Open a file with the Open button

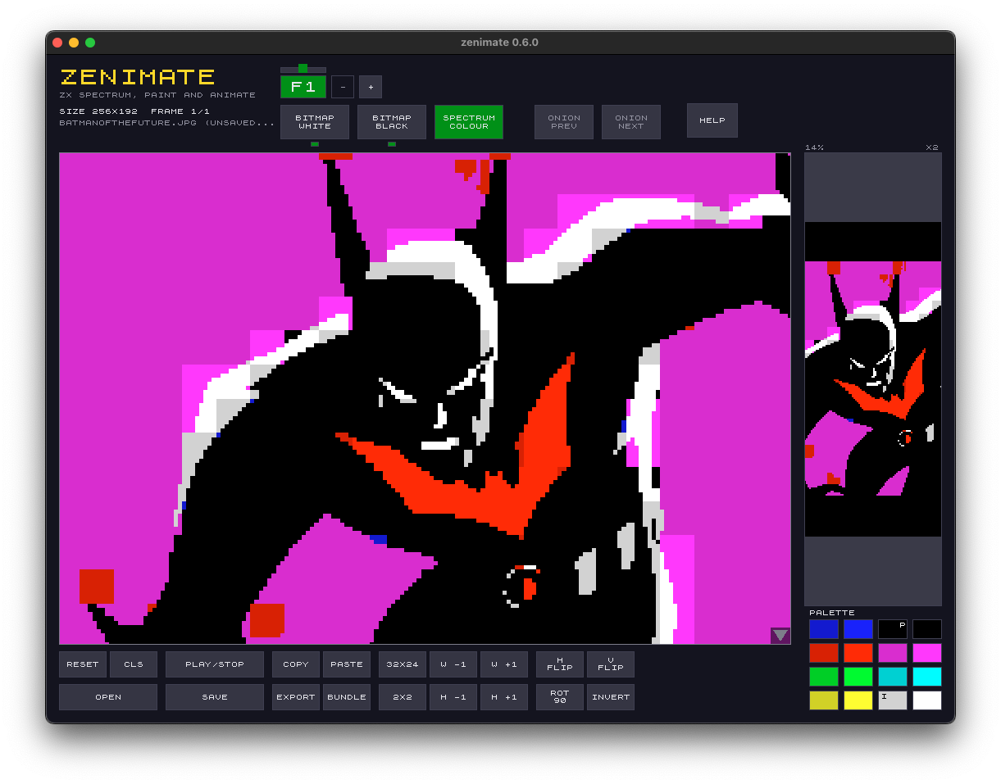click(108, 697)
